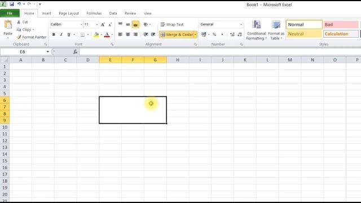Open the Insert Function fx button
361x203 pixels.
(x=75, y=52)
